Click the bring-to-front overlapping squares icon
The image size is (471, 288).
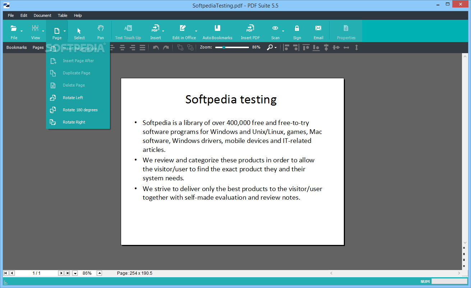tap(180, 47)
